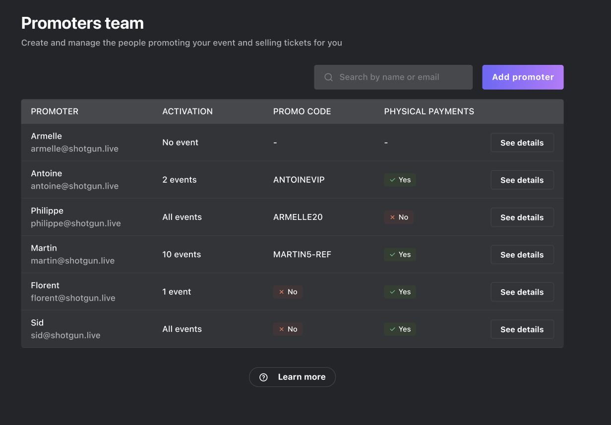The width and height of the screenshot is (611, 425).
Task: Click Antoine's physical payments Yes badge
Action: tap(400, 180)
